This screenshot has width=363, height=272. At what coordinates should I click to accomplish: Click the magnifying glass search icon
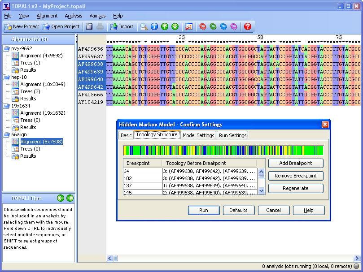click(144, 26)
